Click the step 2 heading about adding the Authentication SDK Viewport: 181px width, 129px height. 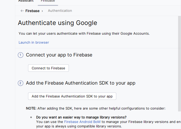coord(81,83)
